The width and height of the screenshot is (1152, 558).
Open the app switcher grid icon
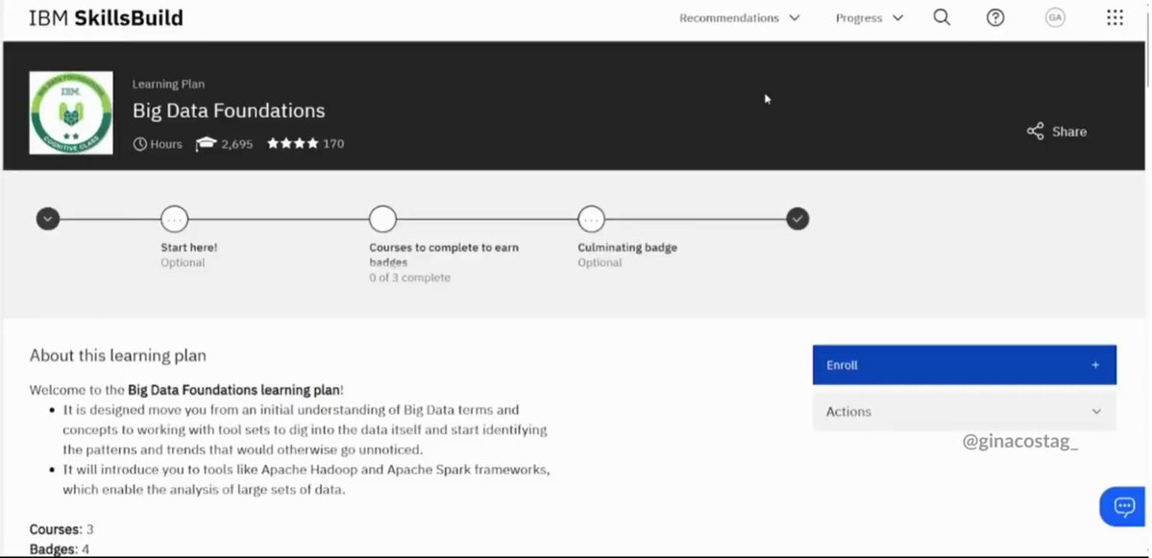(1115, 17)
